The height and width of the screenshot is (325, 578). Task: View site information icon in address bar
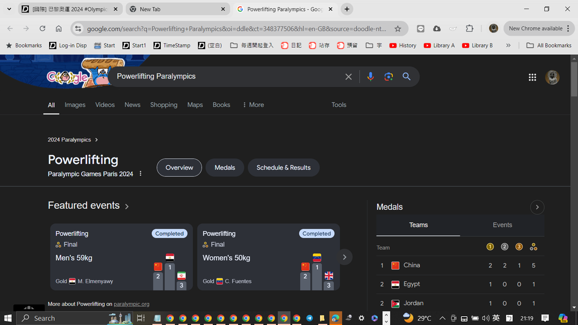coord(78,28)
